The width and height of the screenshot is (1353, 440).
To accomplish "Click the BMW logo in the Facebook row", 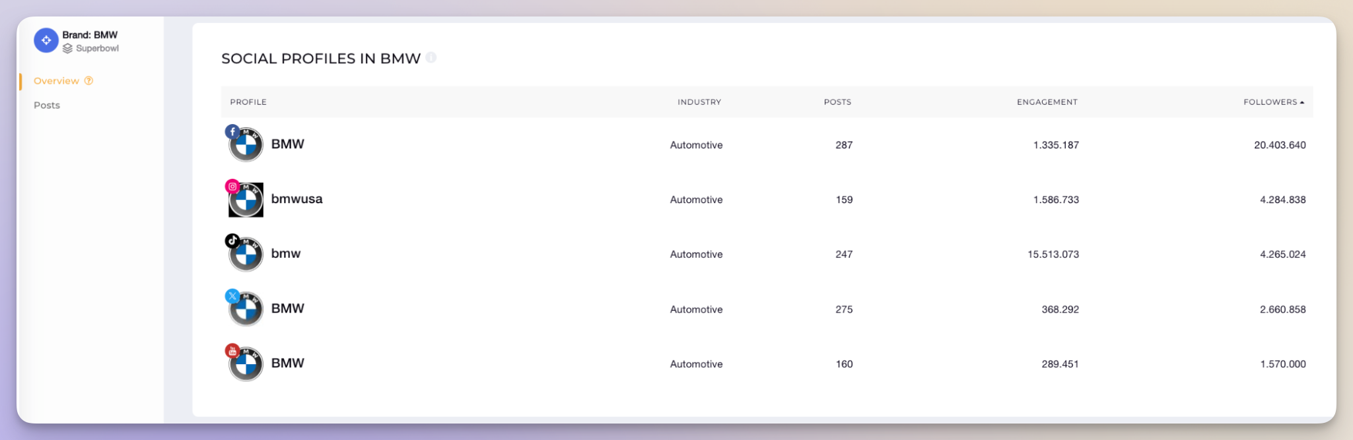I will pyautogui.click(x=246, y=145).
